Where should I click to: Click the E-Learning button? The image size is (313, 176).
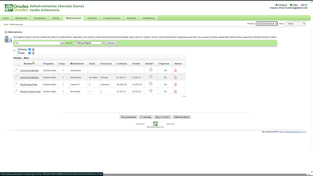[x=146, y=117]
